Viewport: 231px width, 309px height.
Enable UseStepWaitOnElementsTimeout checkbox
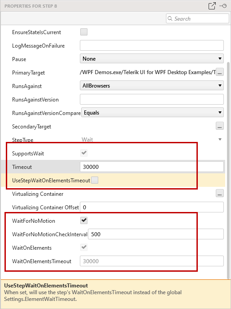[95, 180]
